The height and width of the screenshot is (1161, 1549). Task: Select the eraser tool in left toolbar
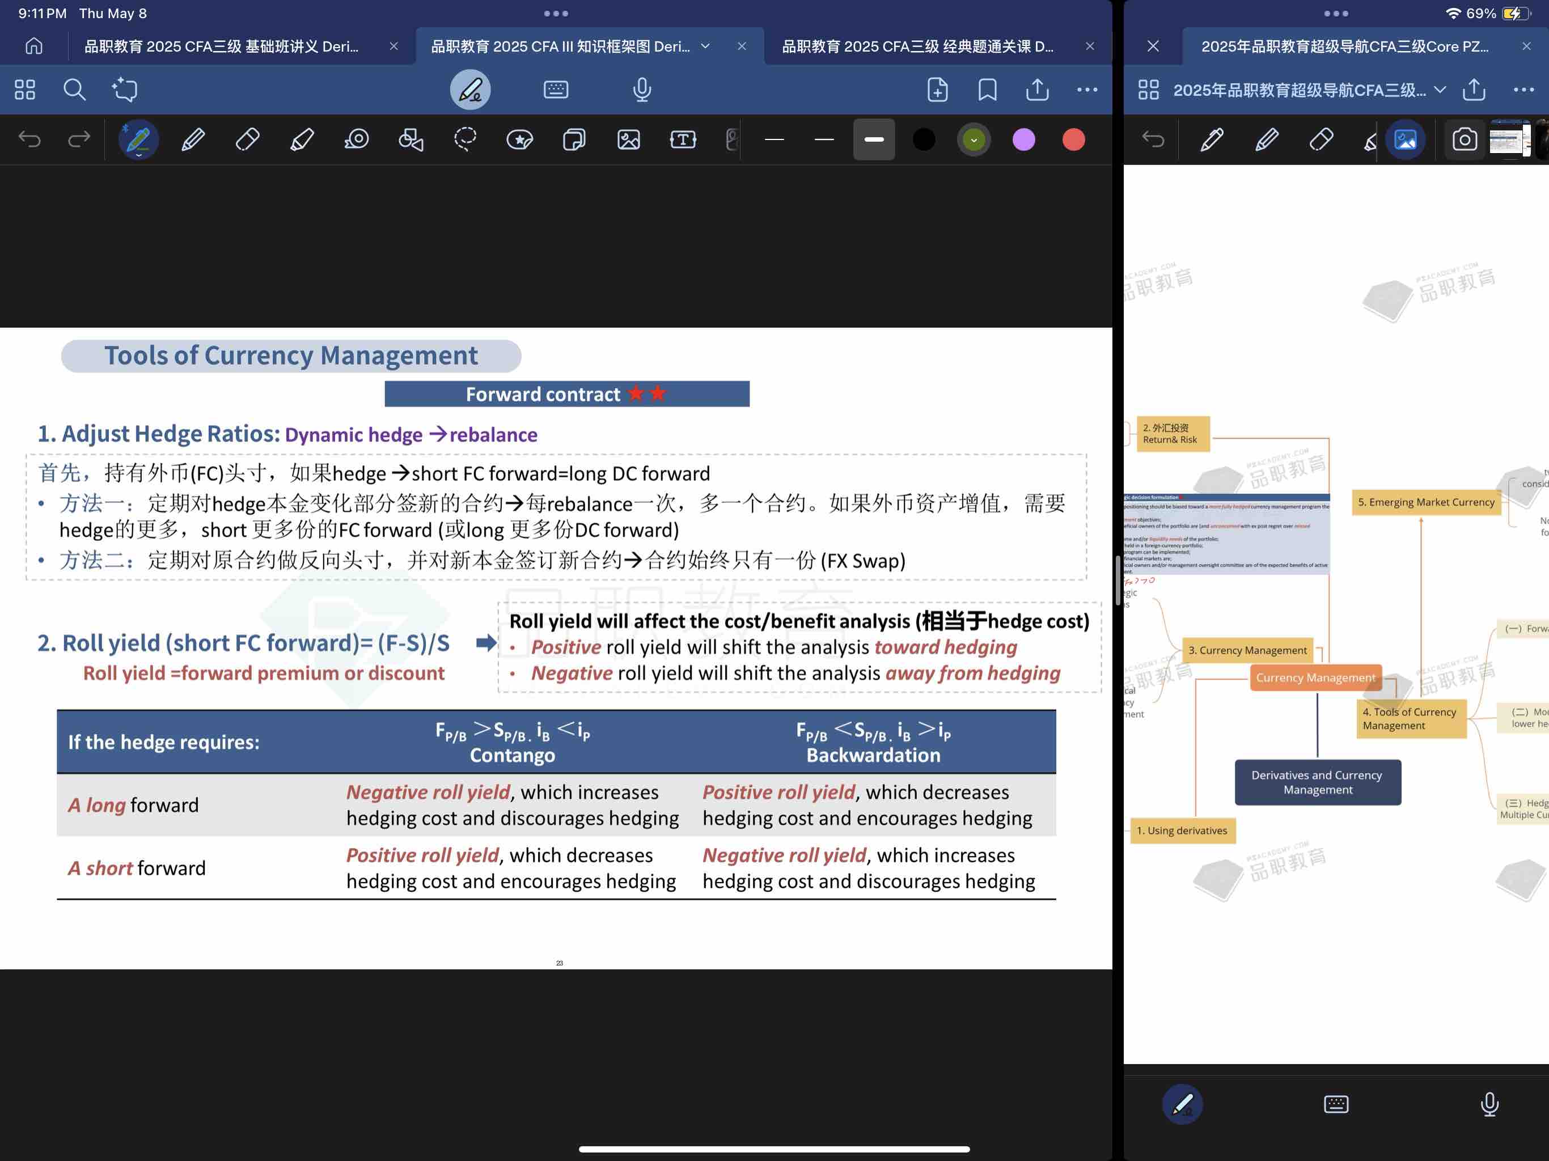[x=247, y=139]
